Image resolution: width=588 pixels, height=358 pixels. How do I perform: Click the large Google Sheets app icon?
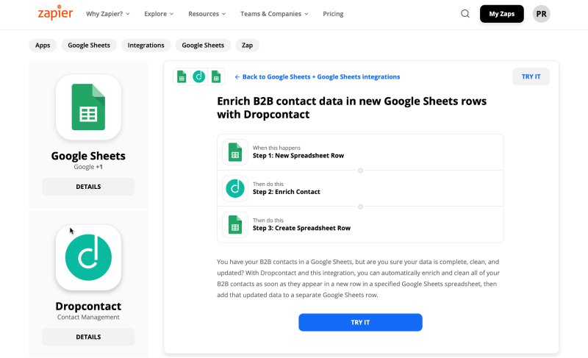(x=88, y=107)
